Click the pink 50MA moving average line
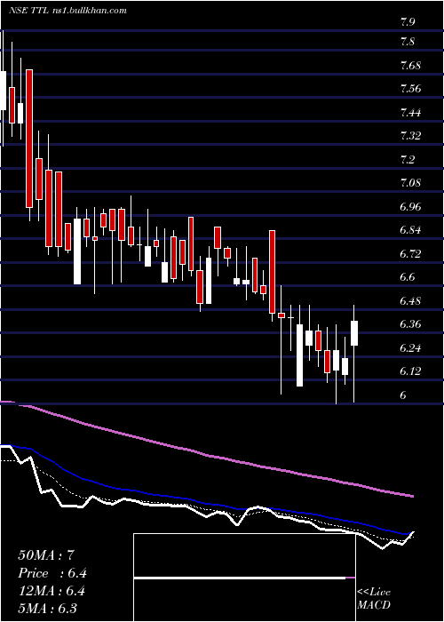 click(206, 455)
